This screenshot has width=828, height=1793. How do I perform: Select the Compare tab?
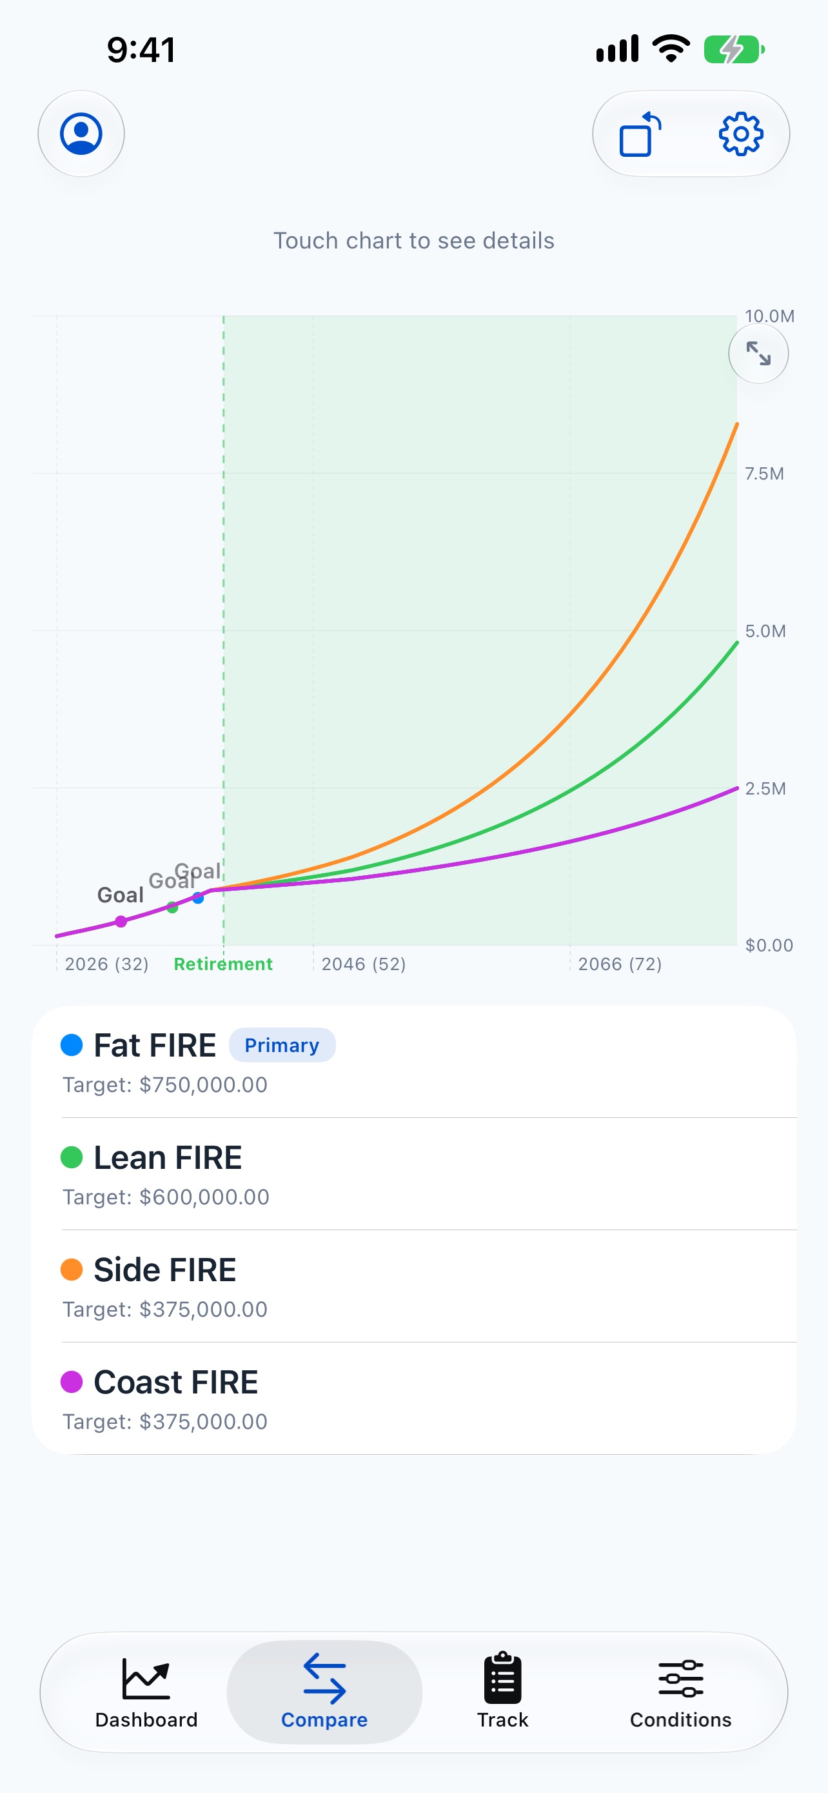tap(324, 1692)
